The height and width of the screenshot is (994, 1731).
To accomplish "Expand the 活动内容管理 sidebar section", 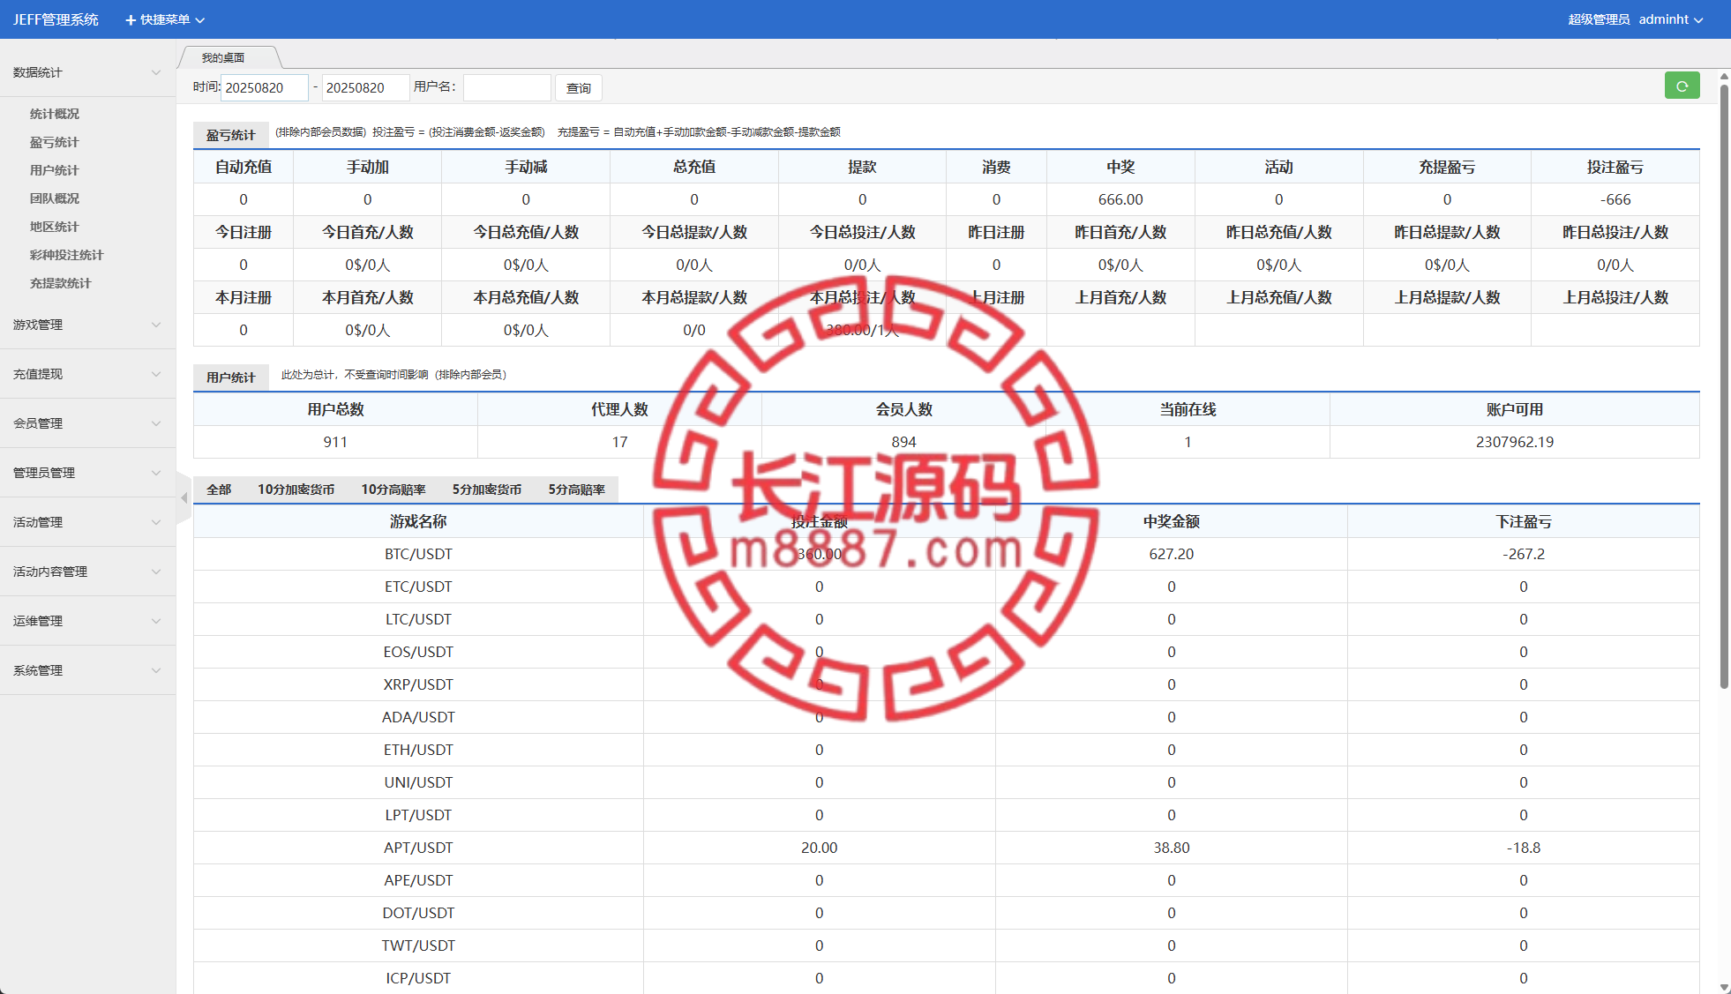I will pyautogui.click(x=87, y=572).
